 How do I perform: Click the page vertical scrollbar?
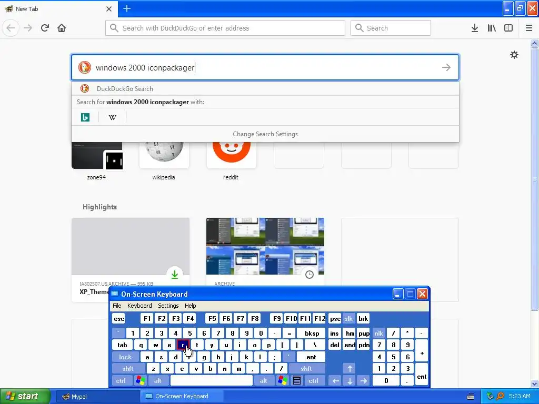[x=535, y=179]
